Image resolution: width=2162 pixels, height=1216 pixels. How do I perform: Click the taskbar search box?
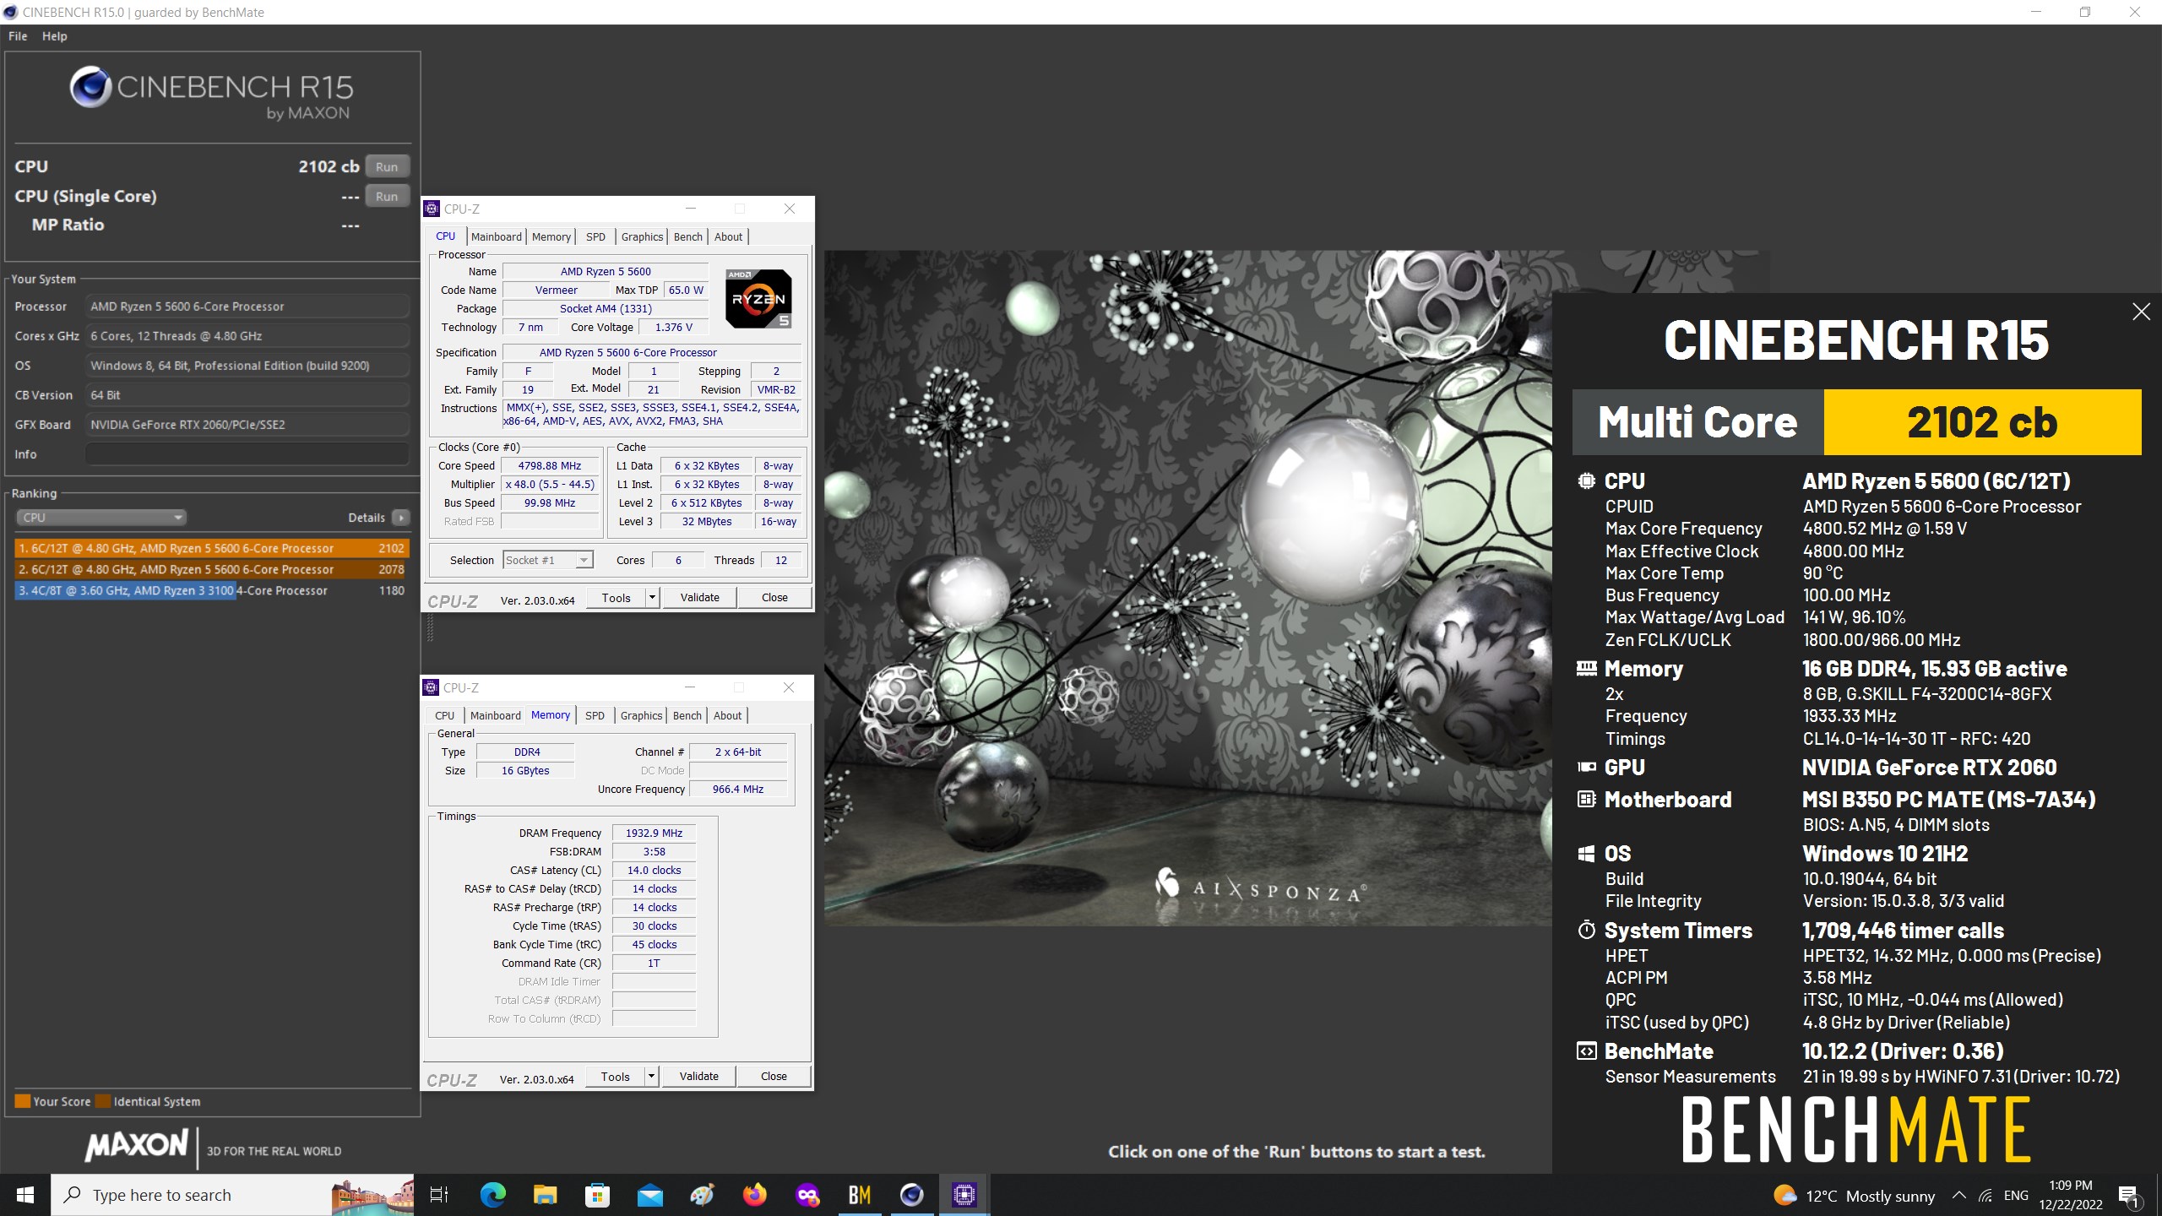[233, 1195]
